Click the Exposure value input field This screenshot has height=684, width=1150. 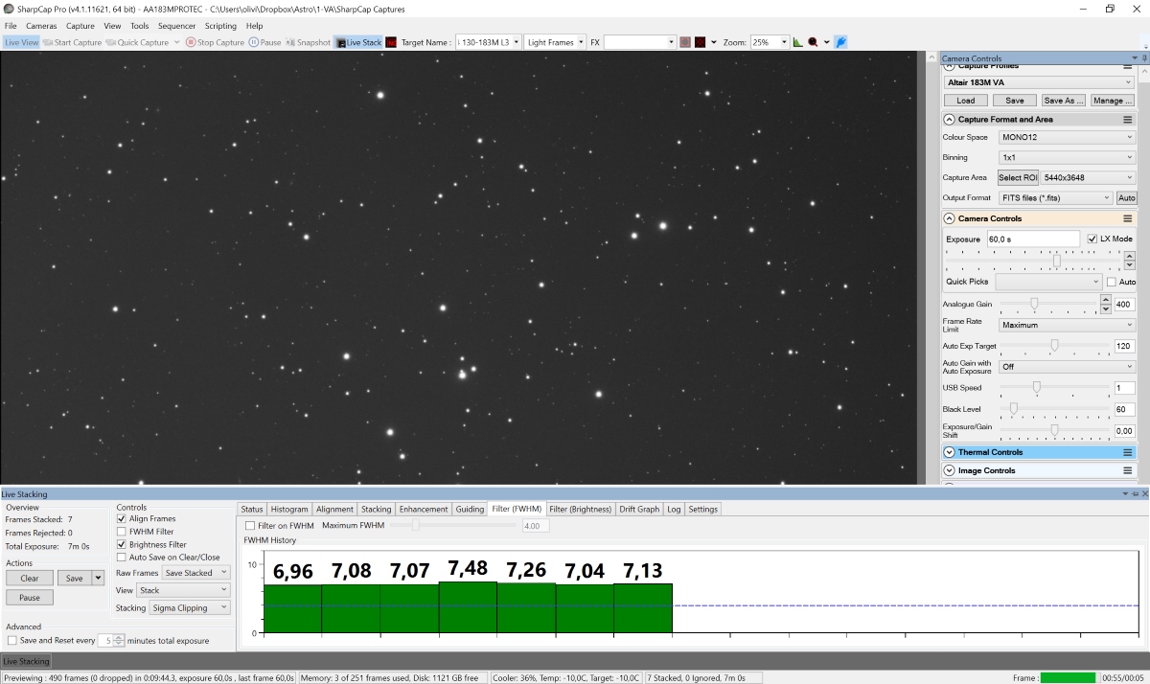tap(1032, 239)
